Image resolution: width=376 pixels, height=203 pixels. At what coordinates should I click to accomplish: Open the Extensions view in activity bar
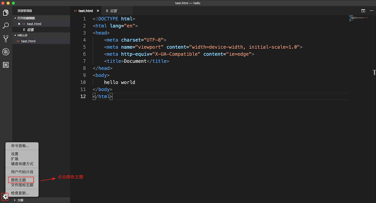pos(6,65)
